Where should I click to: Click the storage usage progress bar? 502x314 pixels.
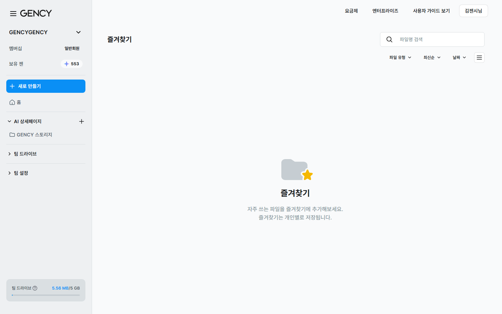[x=46, y=295]
